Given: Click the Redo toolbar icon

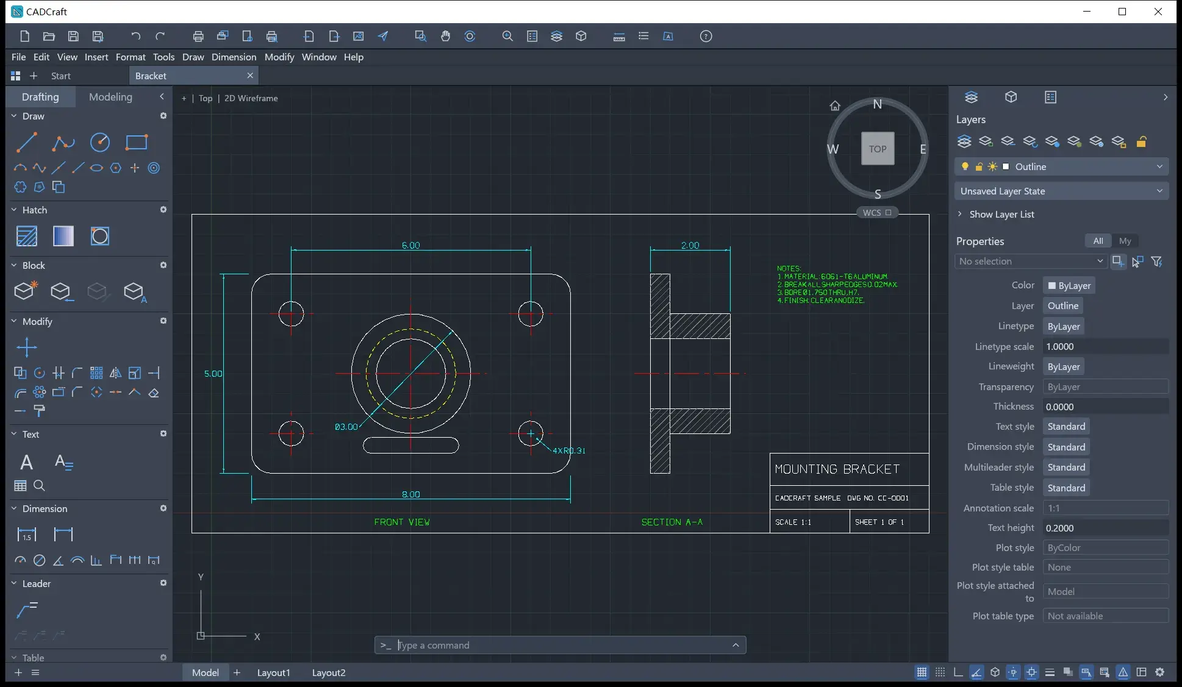Looking at the screenshot, I should pyautogui.click(x=160, y=37).
